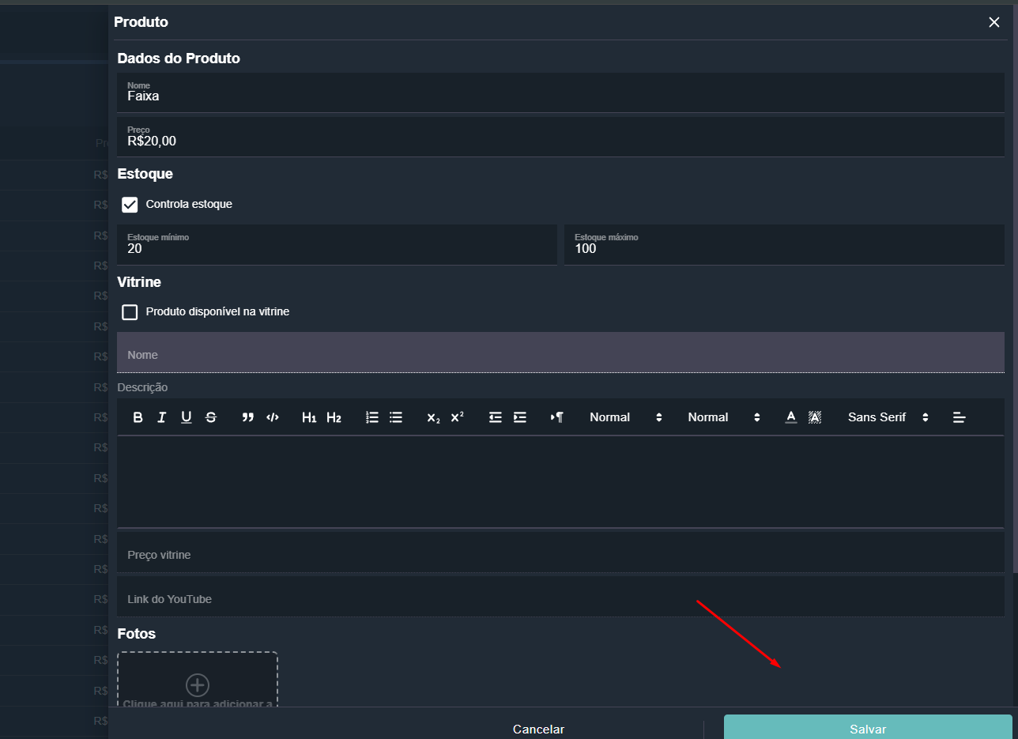The image size is (1018, 739).
Task: Save the product with Salvar
Action: pyautogui.click(x=868, y=728)
